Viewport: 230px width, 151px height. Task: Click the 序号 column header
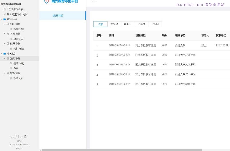pyautogui.click(x=99, y=36)
